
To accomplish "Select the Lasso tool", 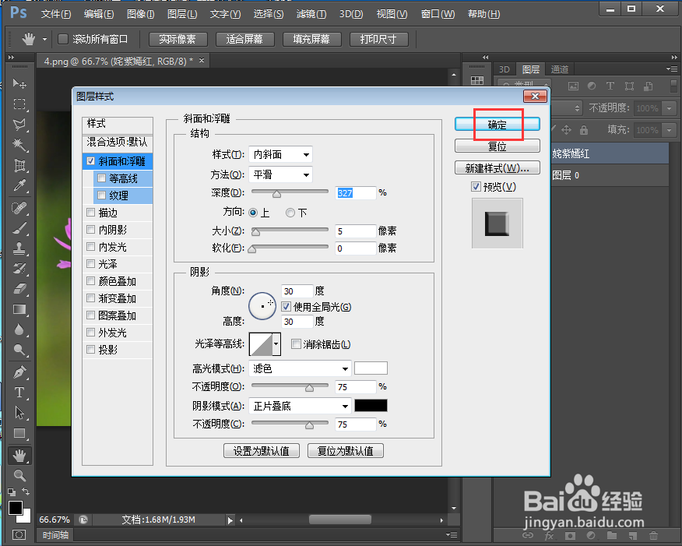I will 19,125.
